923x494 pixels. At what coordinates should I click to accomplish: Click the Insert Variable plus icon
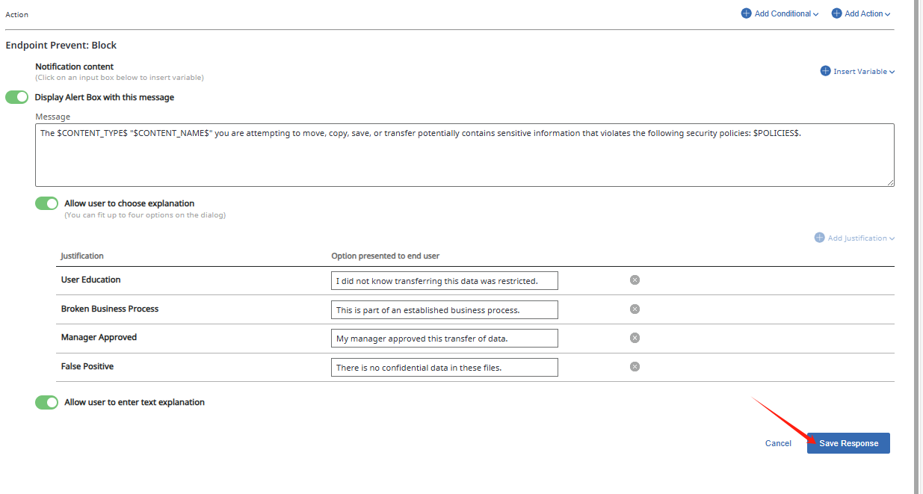tap(825, 71)
